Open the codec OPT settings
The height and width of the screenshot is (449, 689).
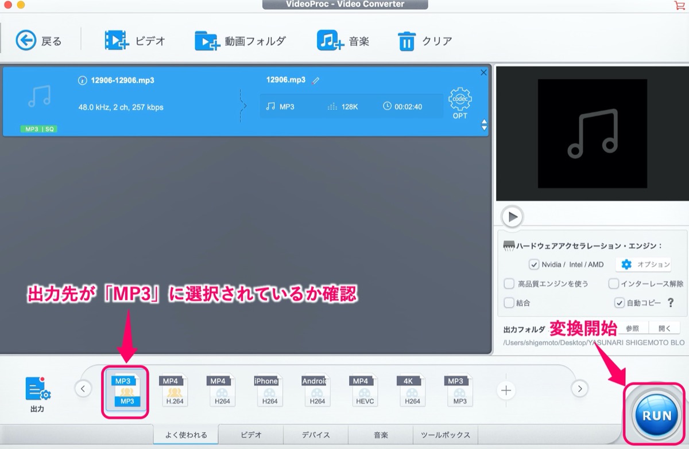coord(460,103)
